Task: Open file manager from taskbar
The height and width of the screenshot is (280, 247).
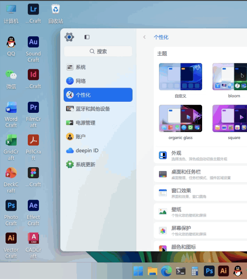Action: [x=153, y=271]
